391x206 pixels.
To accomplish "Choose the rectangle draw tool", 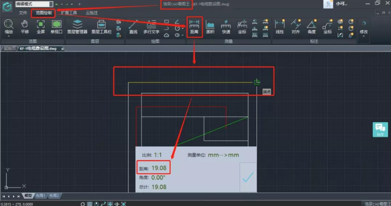I will (167, 22).
